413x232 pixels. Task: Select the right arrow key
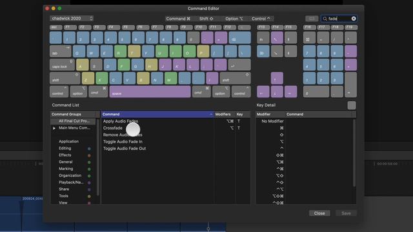point(290,92)
